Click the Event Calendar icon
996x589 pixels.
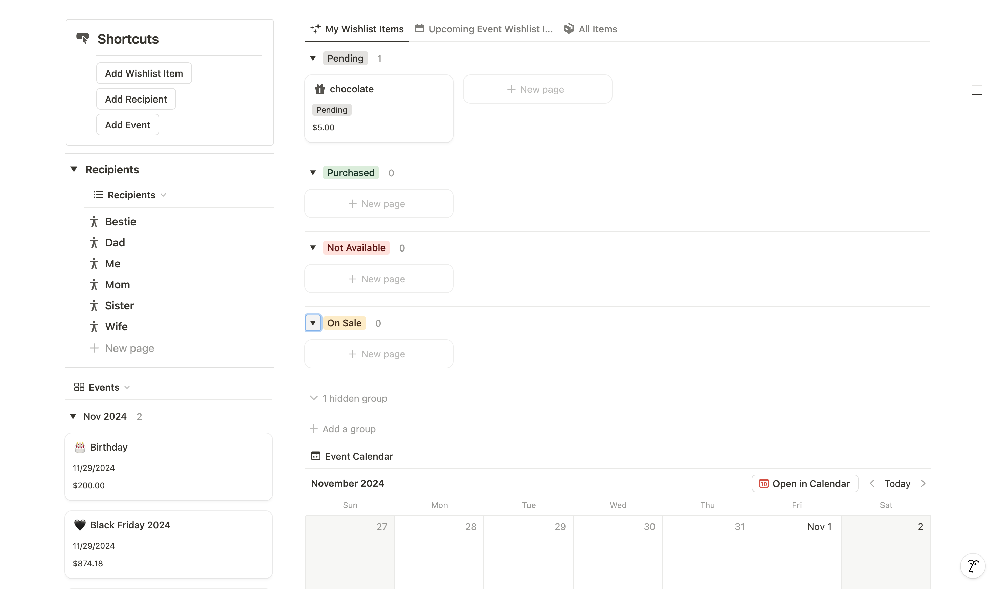pos(316,456)
